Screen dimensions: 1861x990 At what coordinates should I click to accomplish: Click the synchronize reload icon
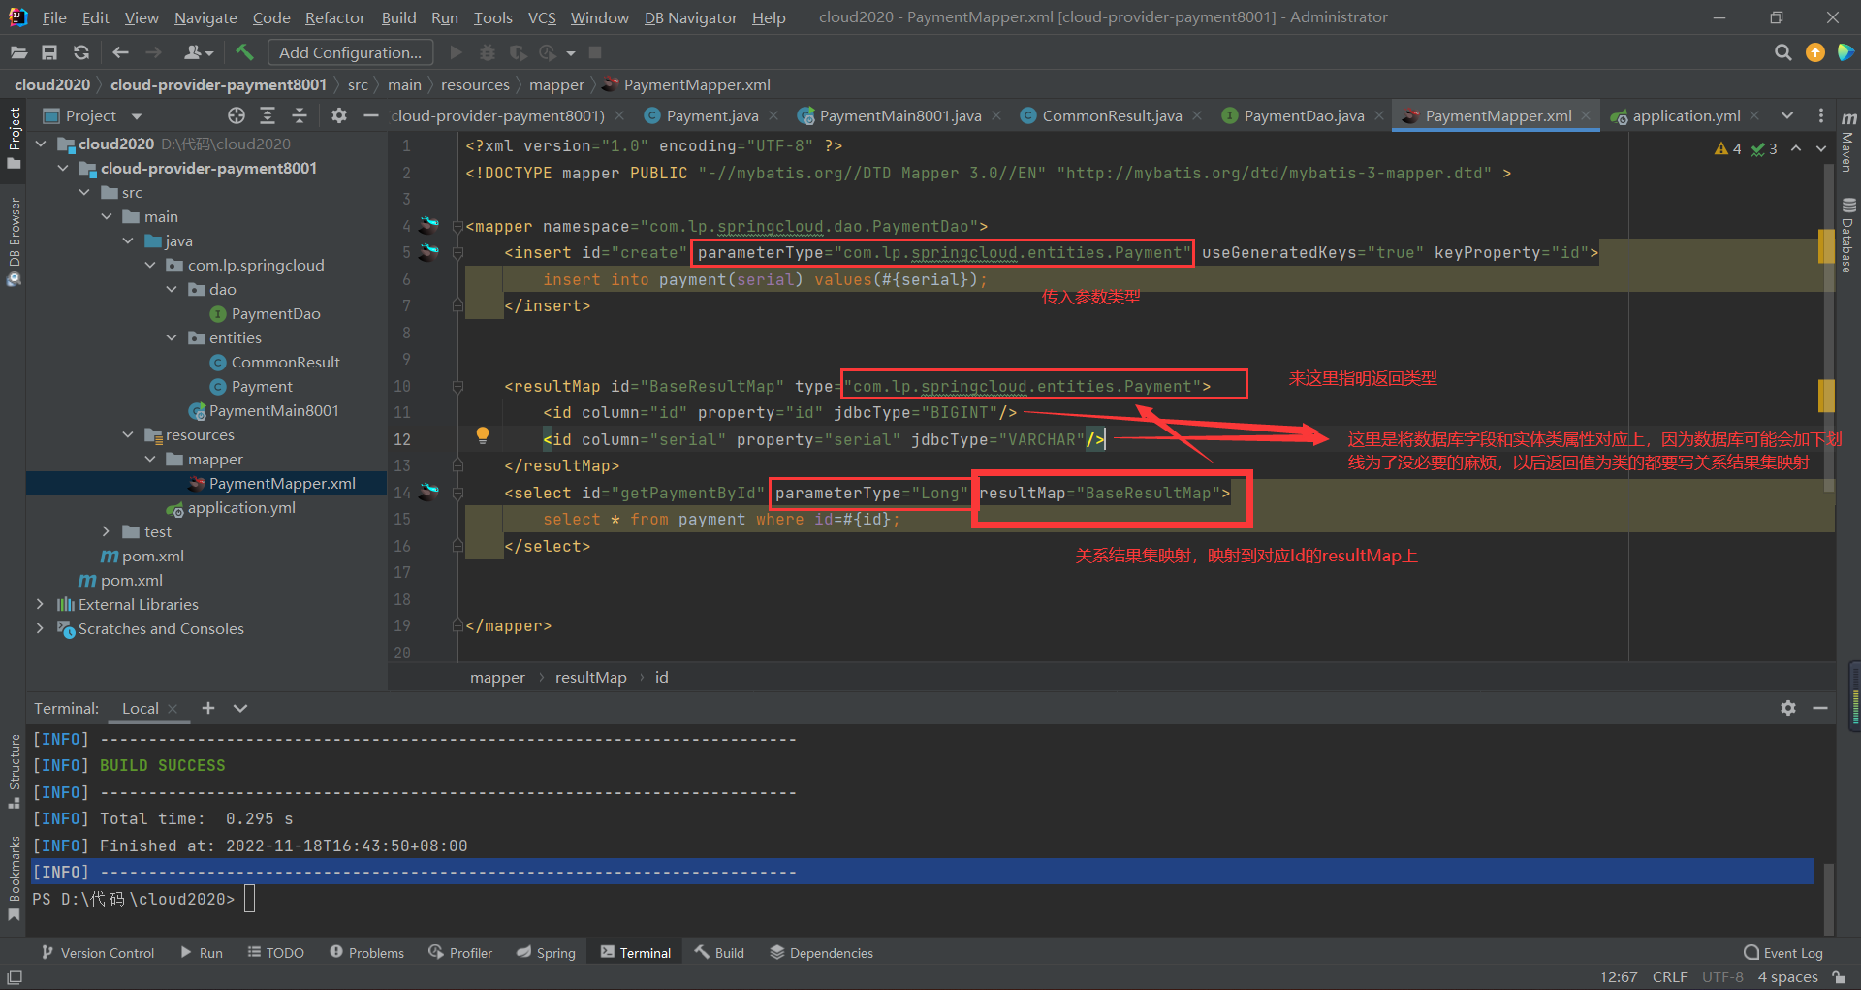81,52
